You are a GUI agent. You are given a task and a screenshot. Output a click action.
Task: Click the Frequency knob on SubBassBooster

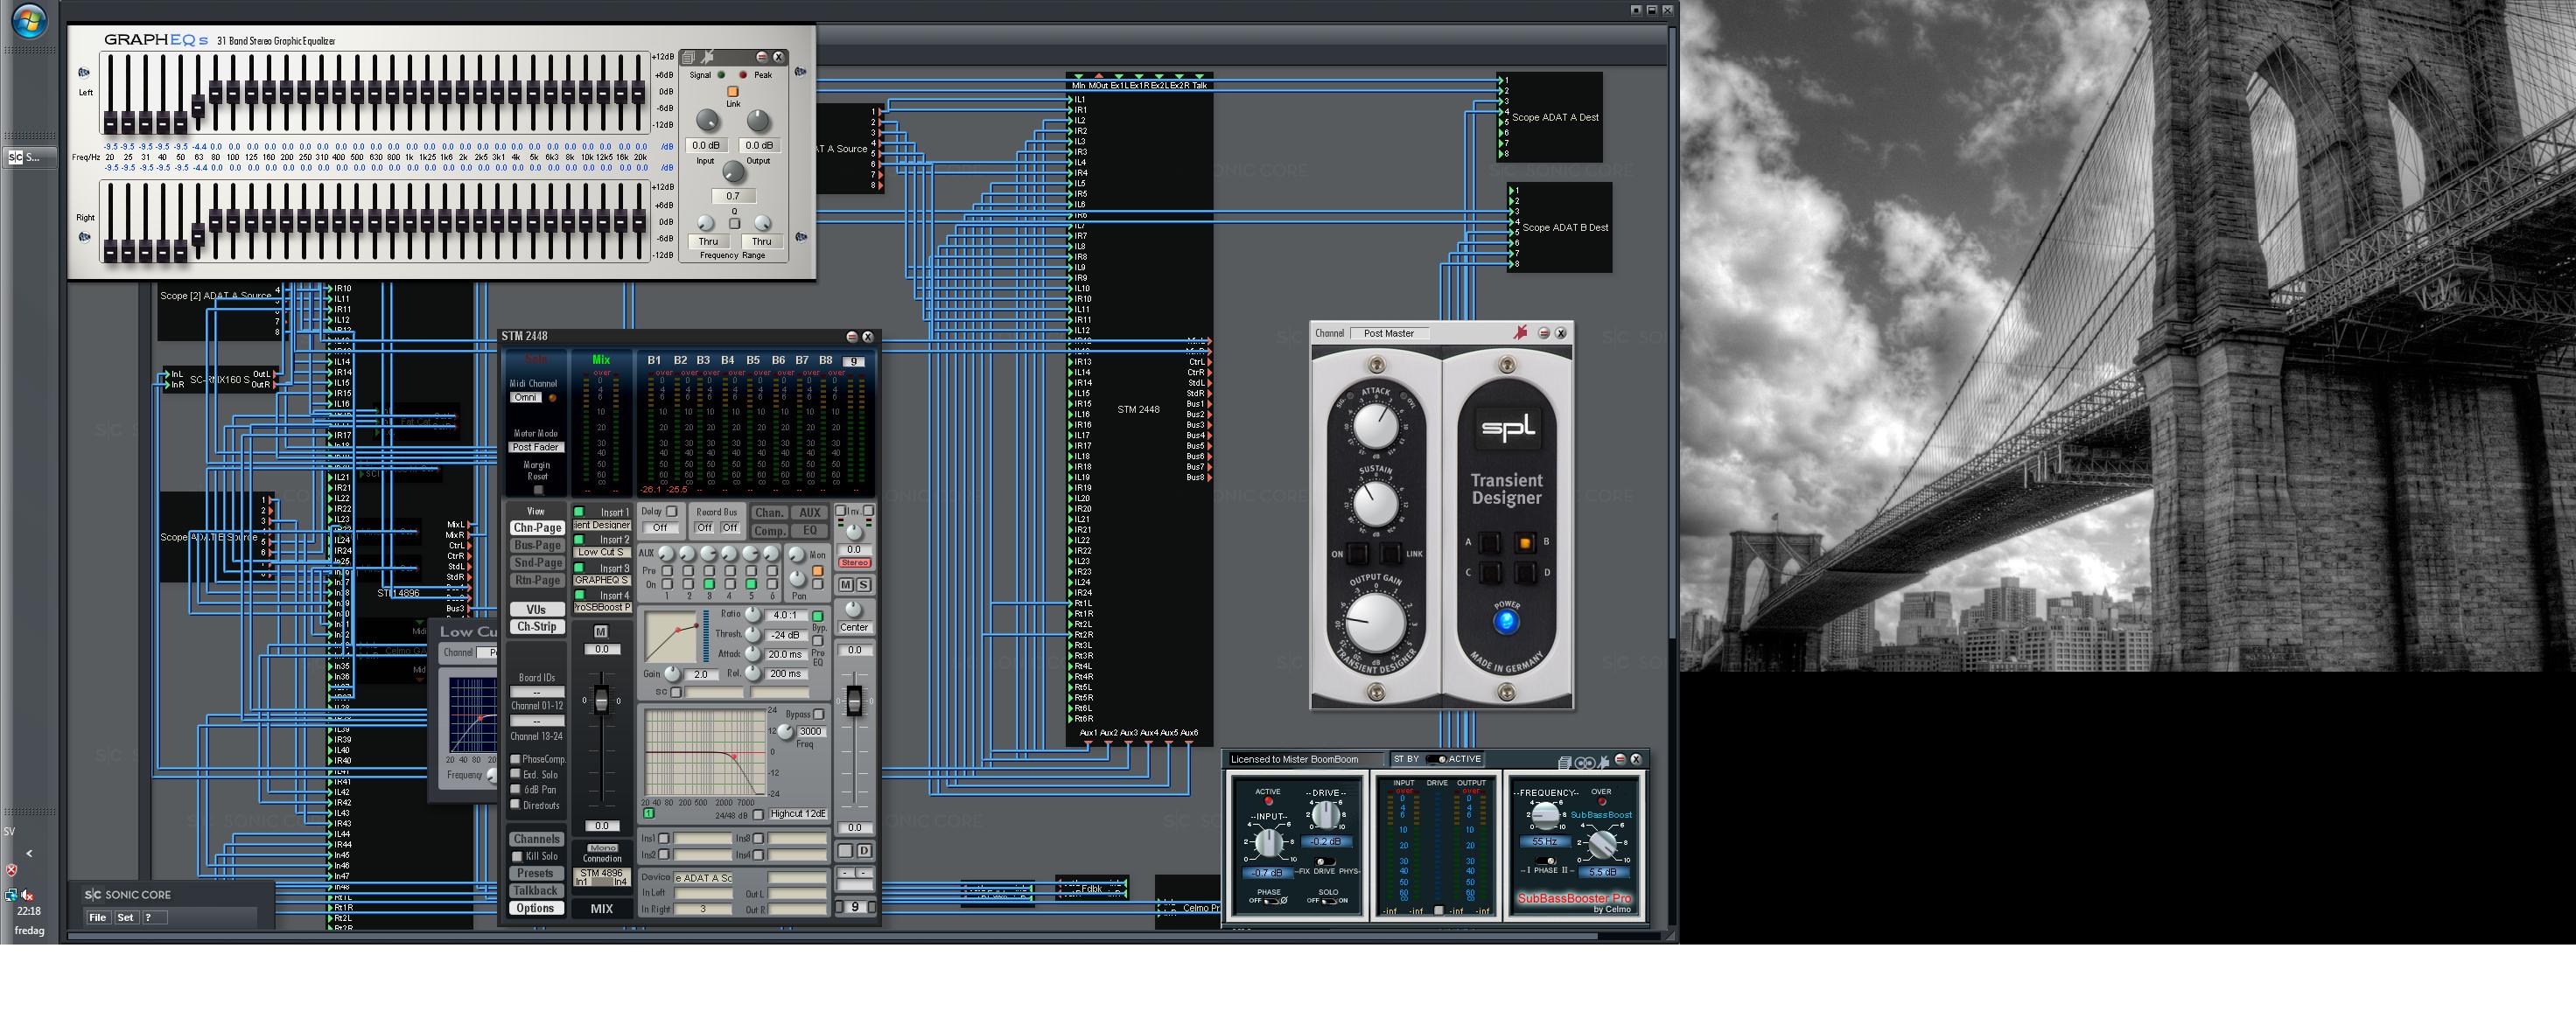pyautogui.click(x=1546, y=815)
